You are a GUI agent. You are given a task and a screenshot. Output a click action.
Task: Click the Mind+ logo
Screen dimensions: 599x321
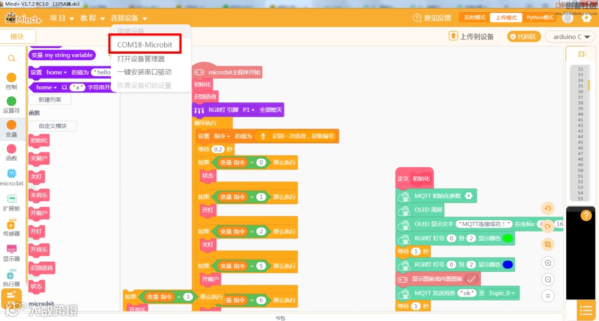[23, 18]
